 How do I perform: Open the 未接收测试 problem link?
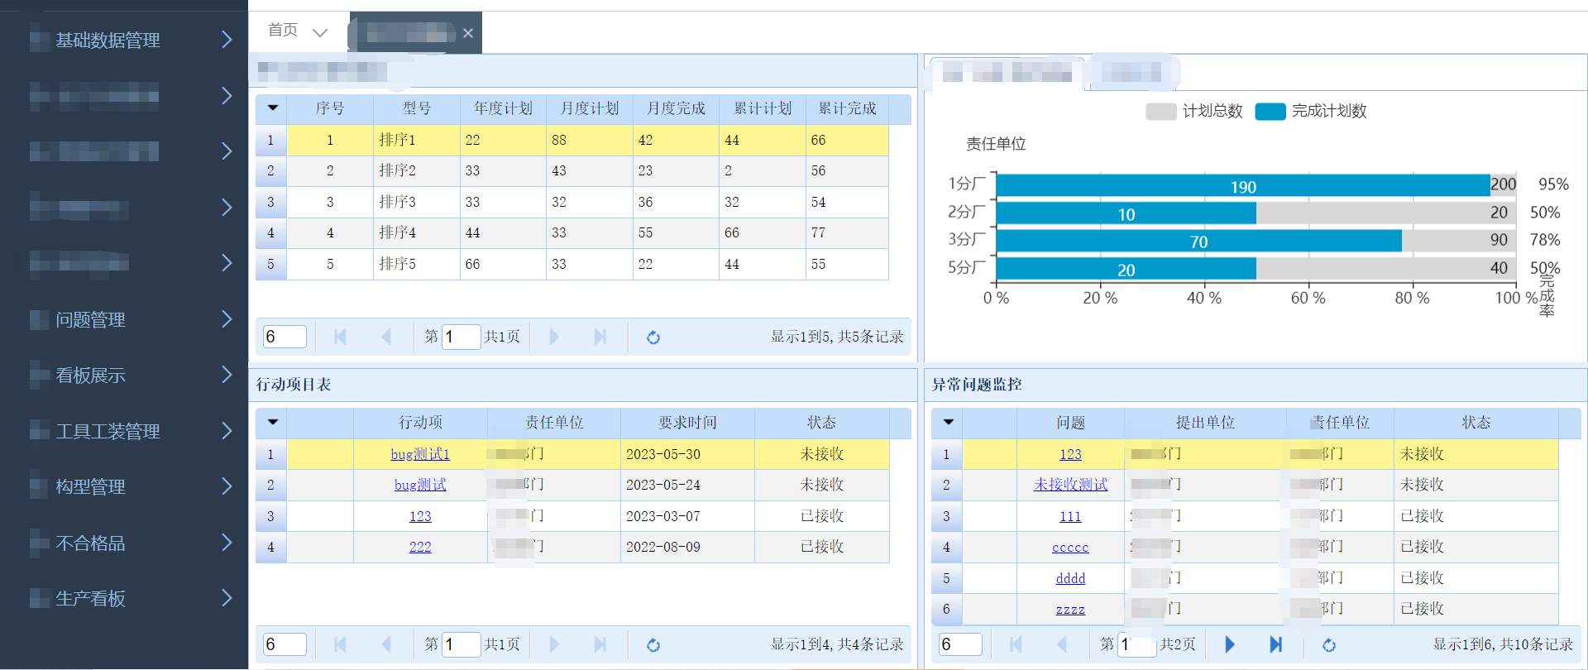pyautogui.click(x=1070, y=485)
